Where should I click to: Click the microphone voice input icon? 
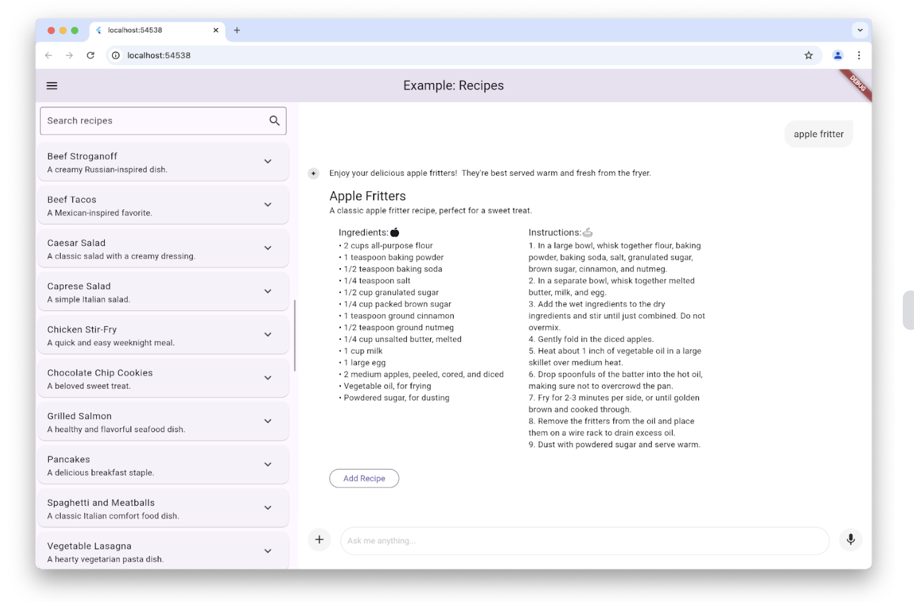coord(851,539)
